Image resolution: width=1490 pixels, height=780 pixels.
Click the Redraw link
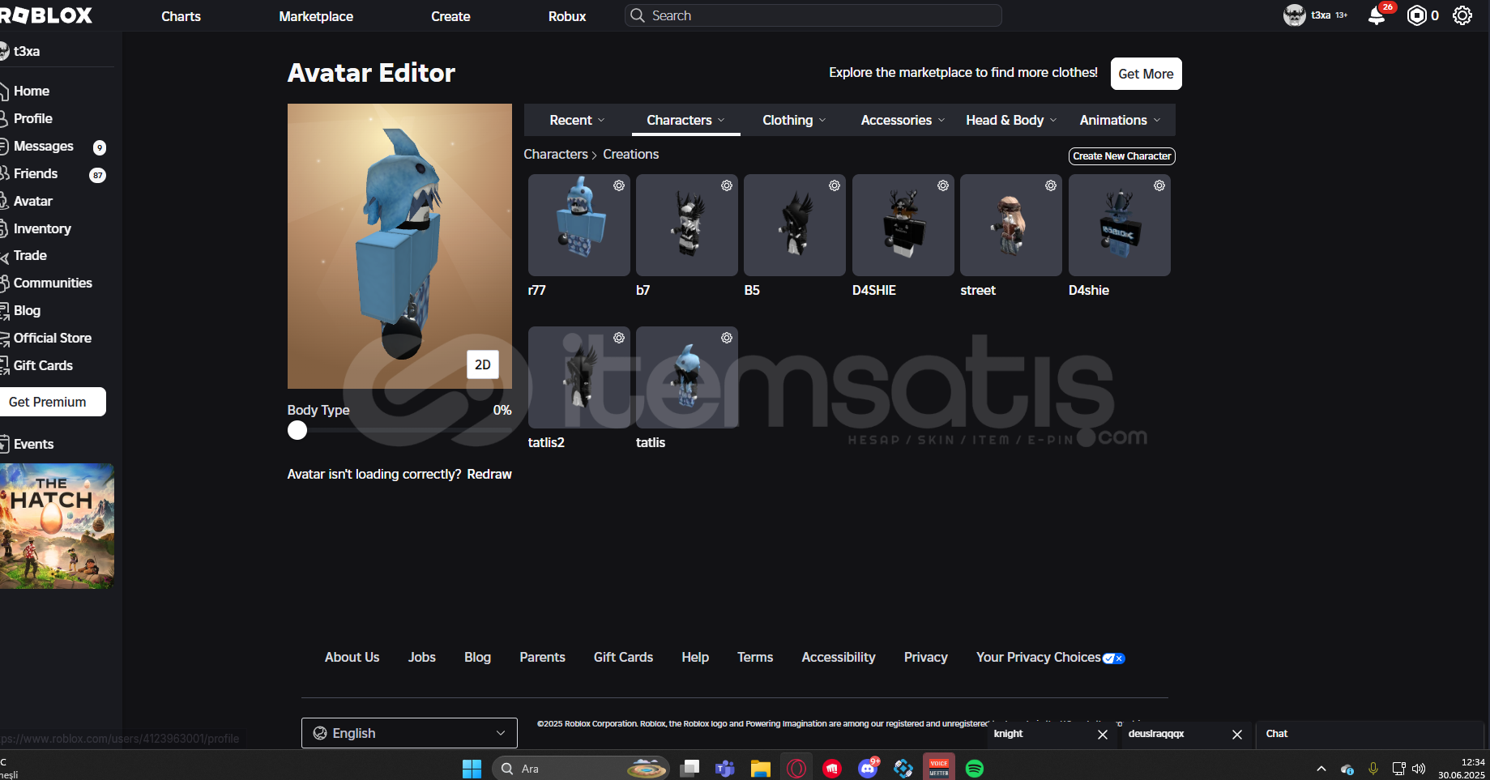pyautogui.click(x=489, y=474)
